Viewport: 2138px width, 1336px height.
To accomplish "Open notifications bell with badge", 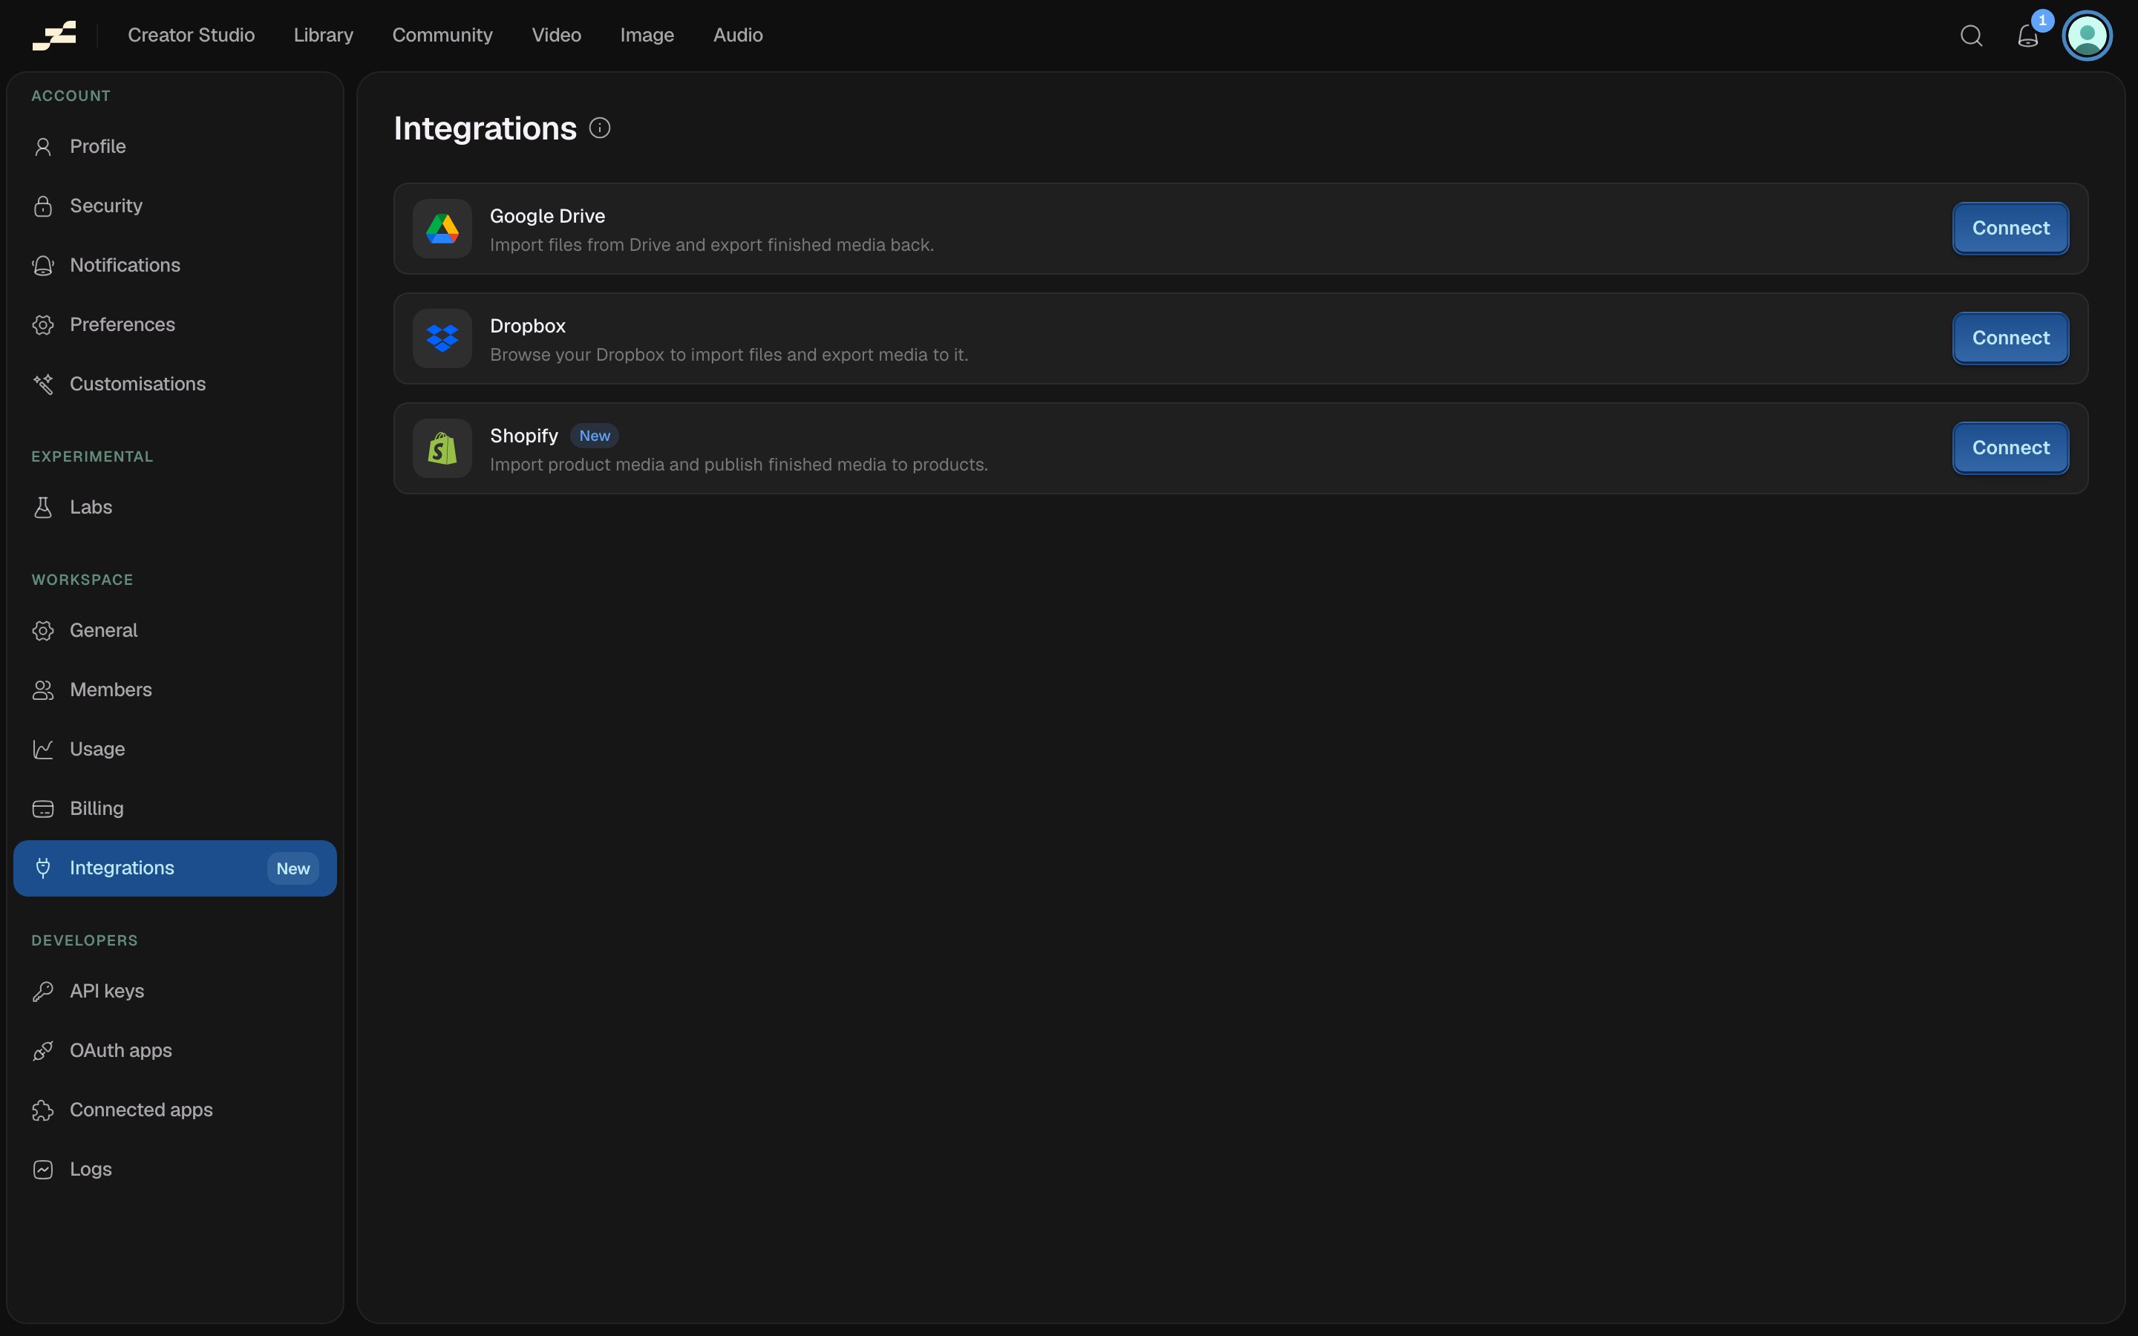I will (2028, 36).
